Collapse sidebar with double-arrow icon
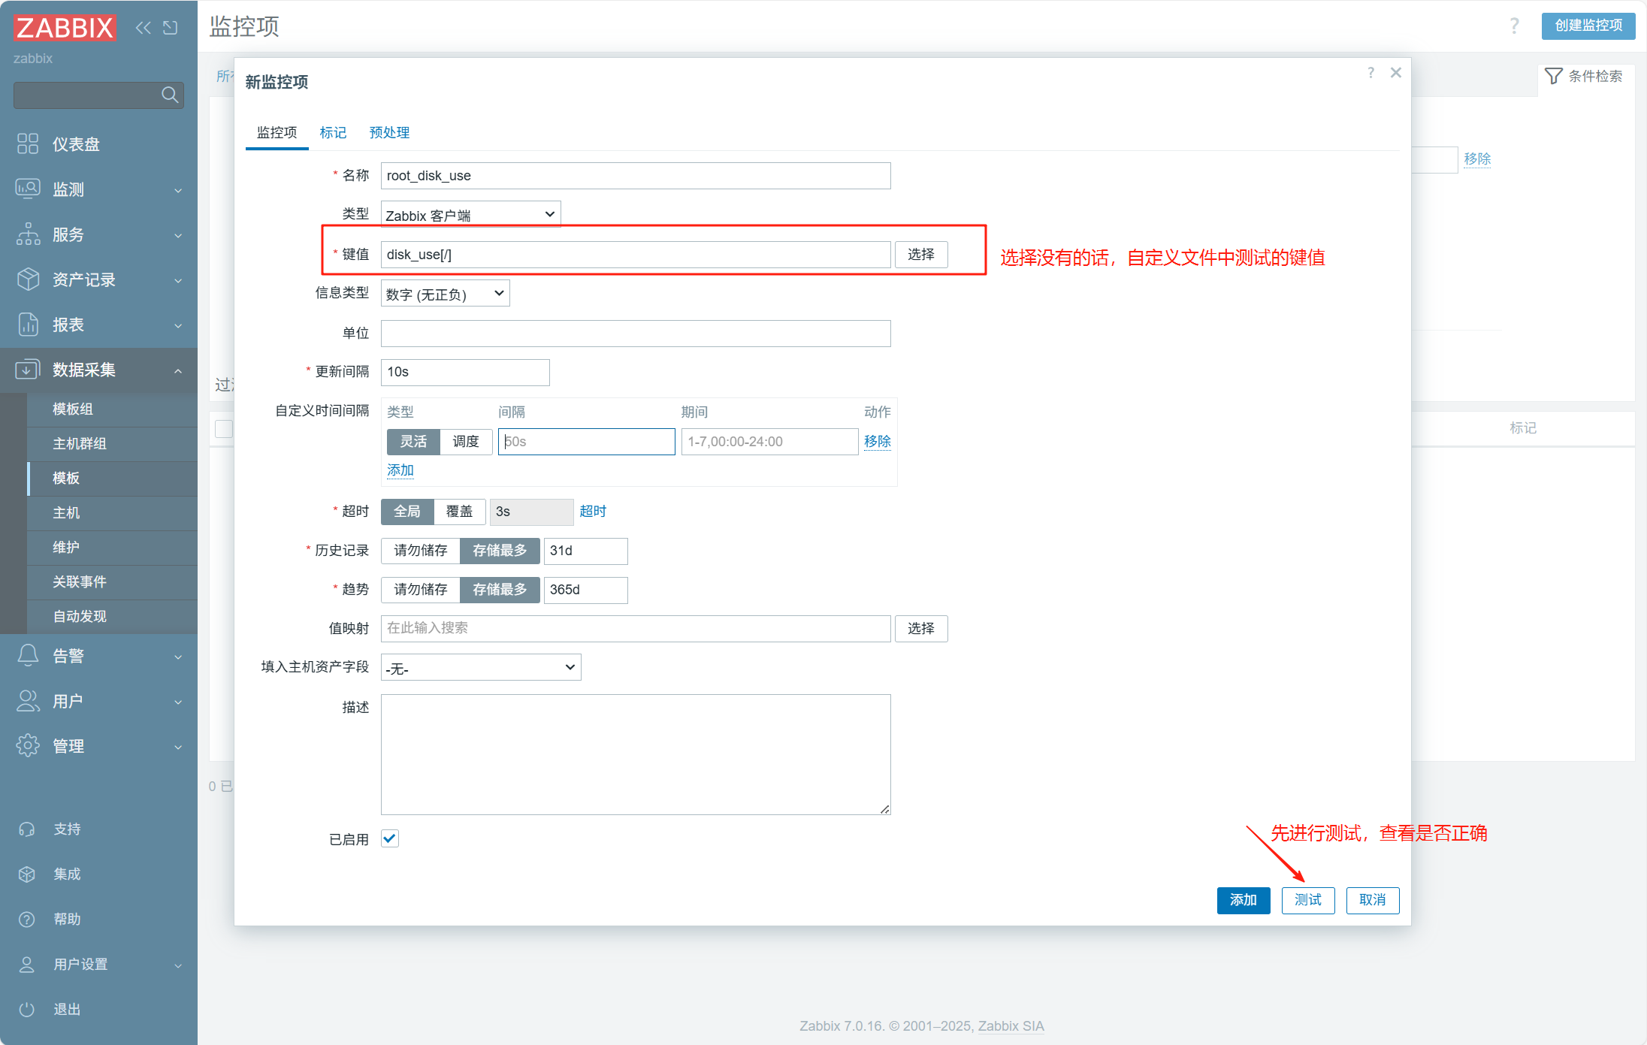The image size is (1647, 1045). click(143, 28)
